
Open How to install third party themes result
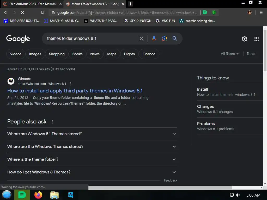click(75, 91)
